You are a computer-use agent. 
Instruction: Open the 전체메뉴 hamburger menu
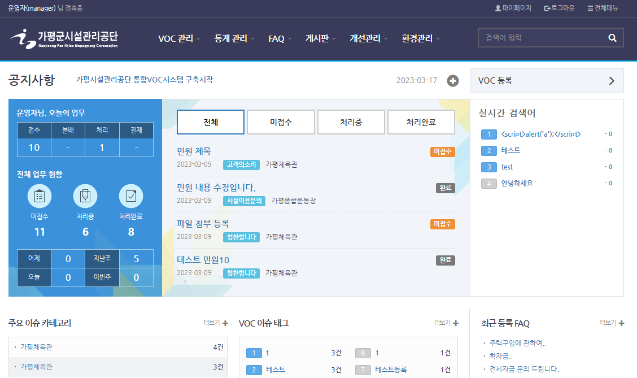[603, 8]
